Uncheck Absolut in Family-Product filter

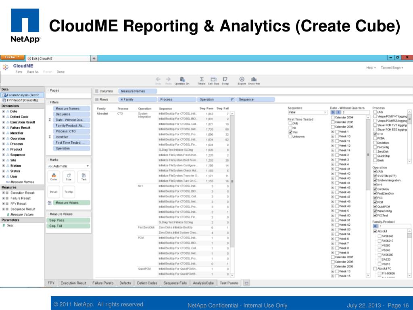(375, 231)
